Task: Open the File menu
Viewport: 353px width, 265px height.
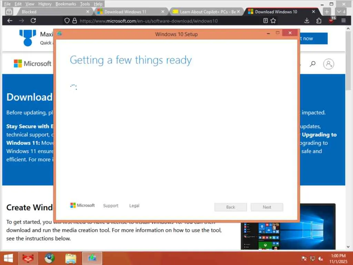Action: click(x=7, y=4)
